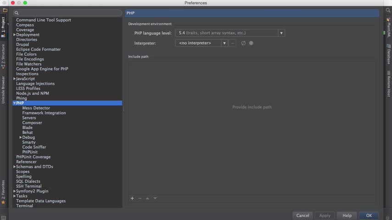This screenshot has width=392, height=220.
Task: Select the Drupal settings item
Action: pyautogui.click(x=22, y=44)
